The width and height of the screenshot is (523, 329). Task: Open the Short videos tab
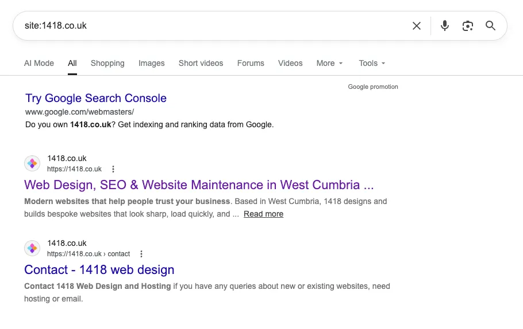coord(201,63)
